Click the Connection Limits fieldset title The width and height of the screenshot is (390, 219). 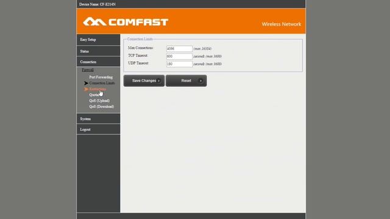tap(140, 39)
